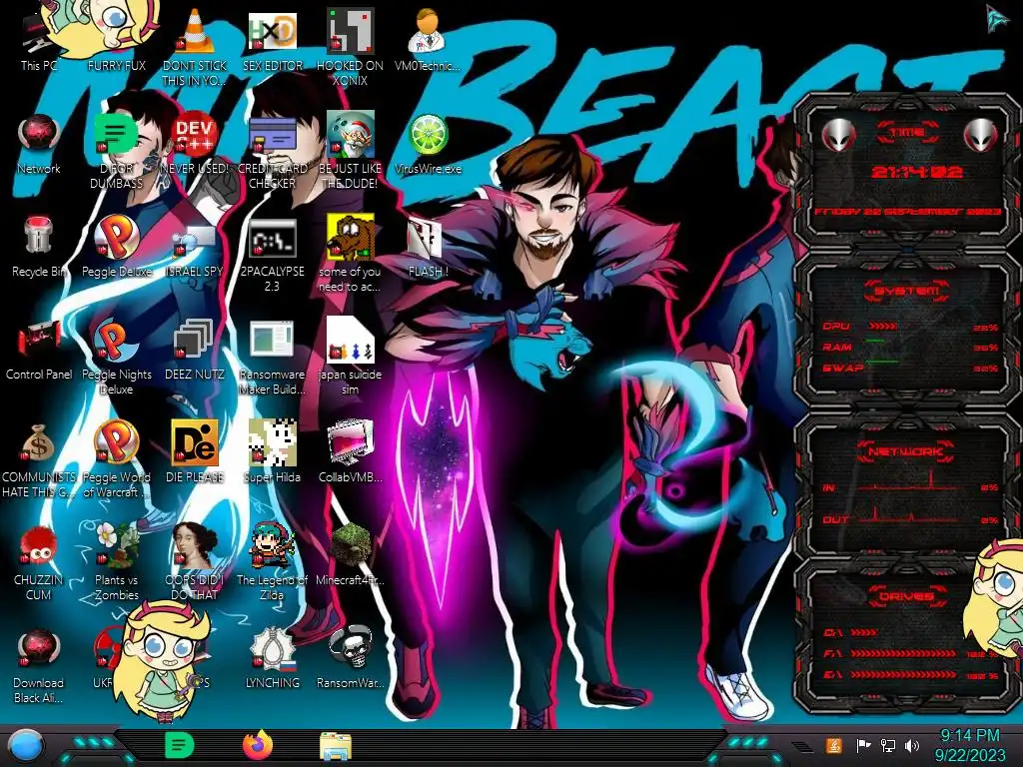Open the red fuzzy CHUZZIN shortcut
Viewport: 1023px width, 767px height.
tap(39, 563)
